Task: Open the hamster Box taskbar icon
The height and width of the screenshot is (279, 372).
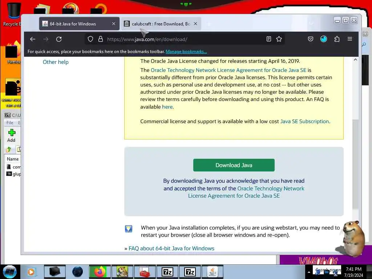Action: [x=122, y=272]
